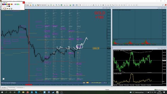This screenshot has width=167, height=94.
Task: Toggle the eye visibility icon on chart
Action: coord(84,83)
